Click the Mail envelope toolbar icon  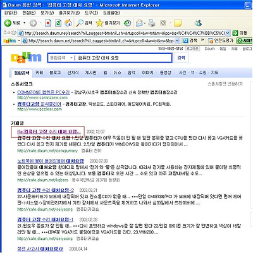pos(139,23)
